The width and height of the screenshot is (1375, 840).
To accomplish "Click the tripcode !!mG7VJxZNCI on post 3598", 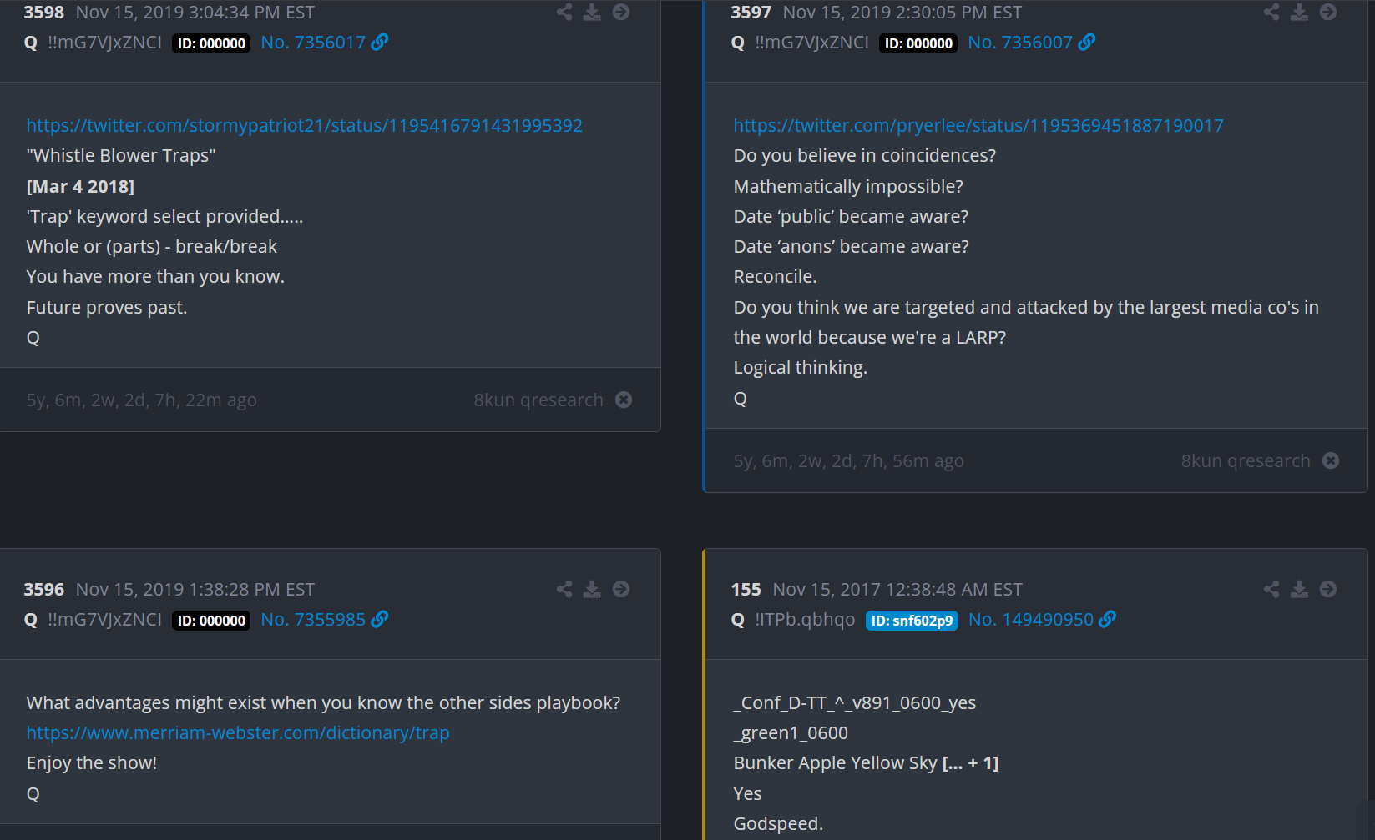I will [x=105, y=42].
